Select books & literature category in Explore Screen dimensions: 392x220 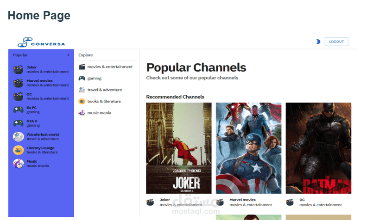104,101
